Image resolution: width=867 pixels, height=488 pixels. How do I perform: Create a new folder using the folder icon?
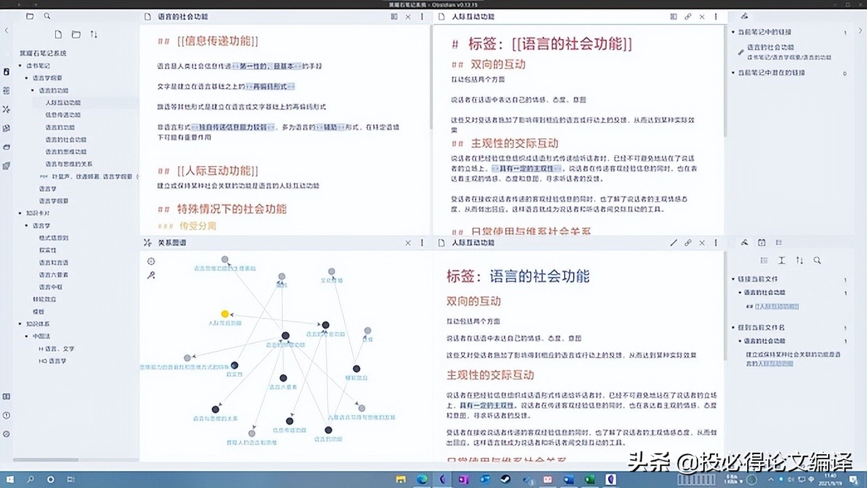coord(75,34)
